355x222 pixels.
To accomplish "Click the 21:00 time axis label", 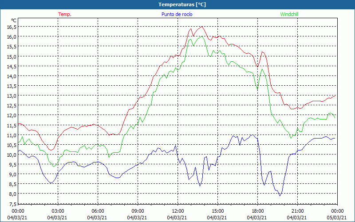I will [297, 211].
